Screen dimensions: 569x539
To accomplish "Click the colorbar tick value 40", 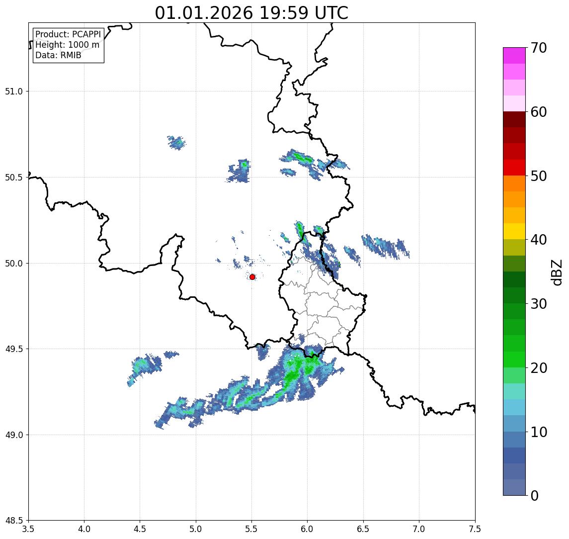I will [538, 240].
